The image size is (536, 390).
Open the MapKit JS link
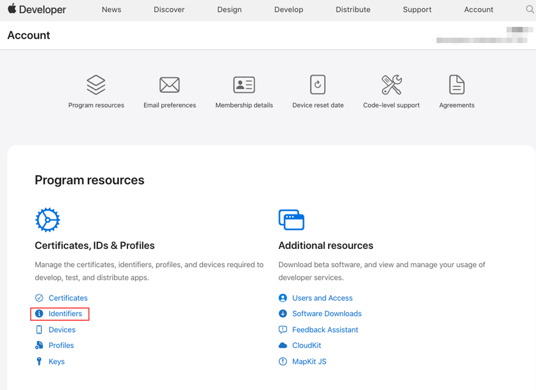[x=309, y=361]
